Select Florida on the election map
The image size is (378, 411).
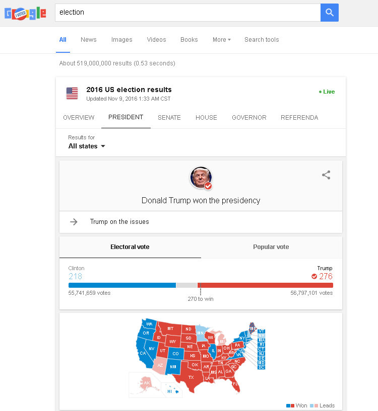point(235,385)
